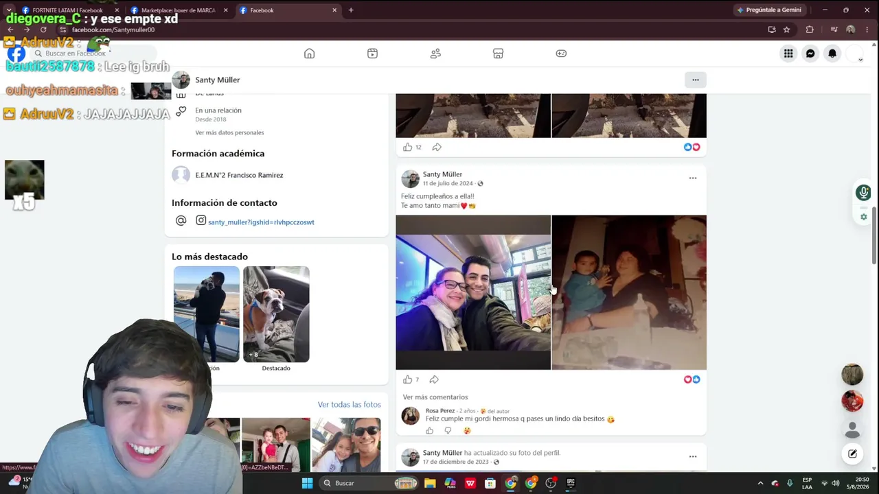The width and height of the screenshot is (879, 494).
Task: Open a new browser tab
Action: [351, 10]
